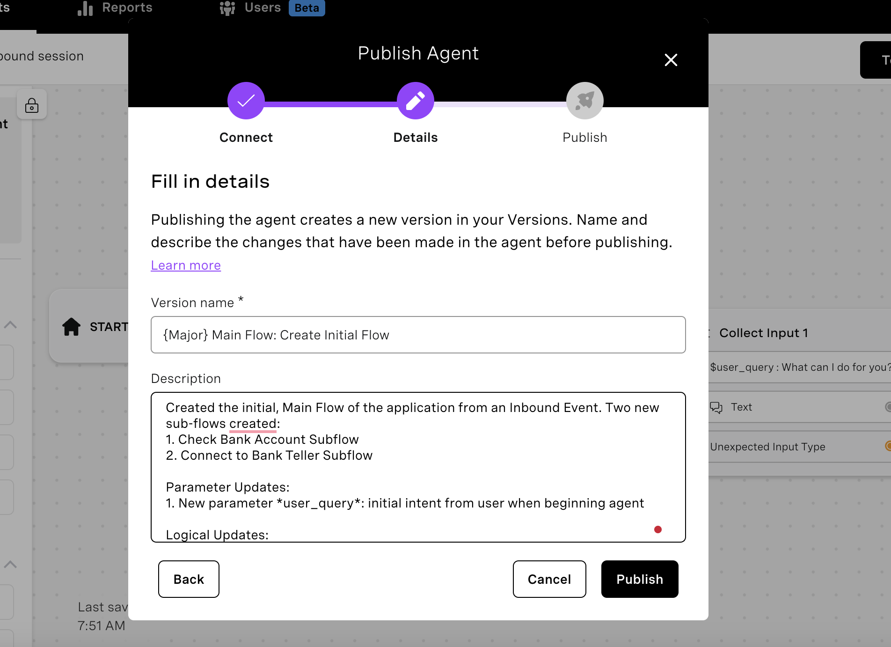Click the Connect step checkmark icon
Viewport: 891px width, 647px height.
pos(246,101)
